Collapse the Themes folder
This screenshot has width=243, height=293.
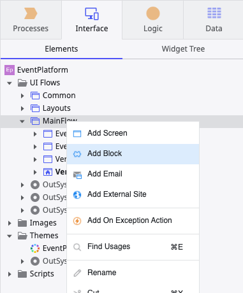point(10,236)
